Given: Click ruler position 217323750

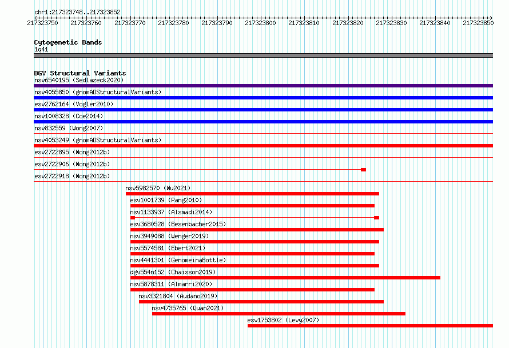Looking at the screenshot, I should point(42,23).
